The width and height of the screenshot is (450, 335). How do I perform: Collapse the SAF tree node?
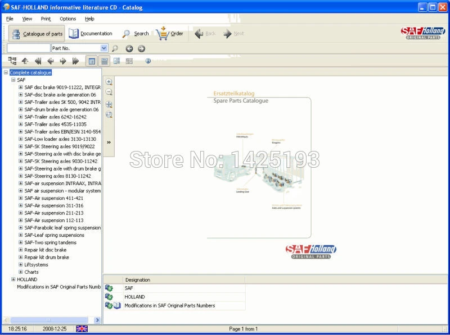pyautogui.click(x=13, y=80)
